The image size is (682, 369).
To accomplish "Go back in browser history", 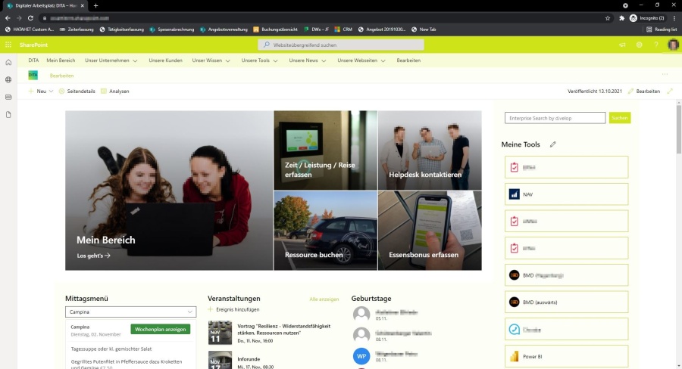I will pyautogui.click(x=8, y=18).
